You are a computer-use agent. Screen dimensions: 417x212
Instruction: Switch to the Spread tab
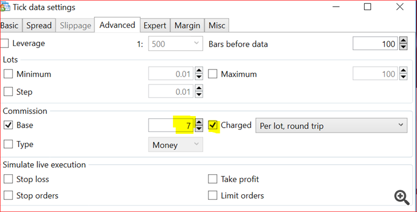[x=39, y=26]
